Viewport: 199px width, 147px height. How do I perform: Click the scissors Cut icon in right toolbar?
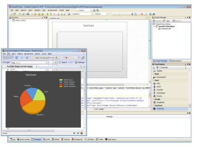pos(132,14)
